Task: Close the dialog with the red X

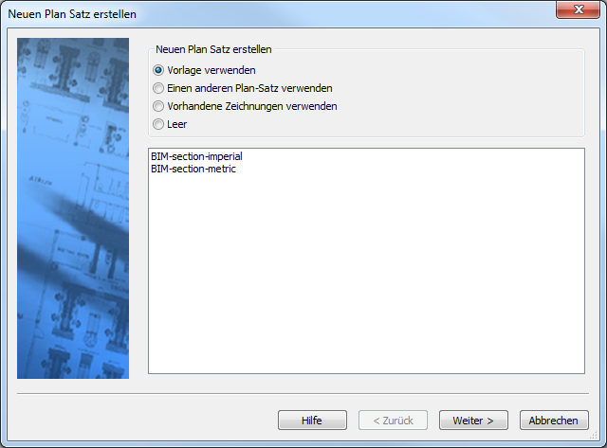Action: point(578,9)
